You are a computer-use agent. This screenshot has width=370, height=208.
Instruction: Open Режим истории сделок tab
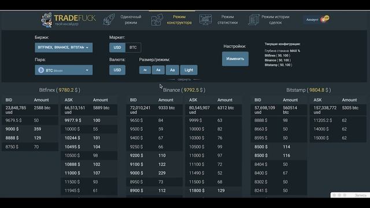point(275,20)
